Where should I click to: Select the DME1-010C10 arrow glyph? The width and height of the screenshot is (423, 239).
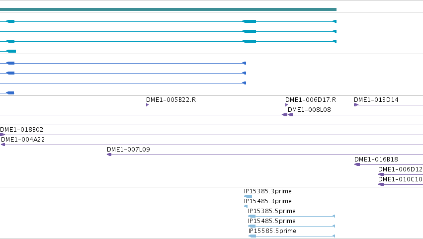click(381, 184)
